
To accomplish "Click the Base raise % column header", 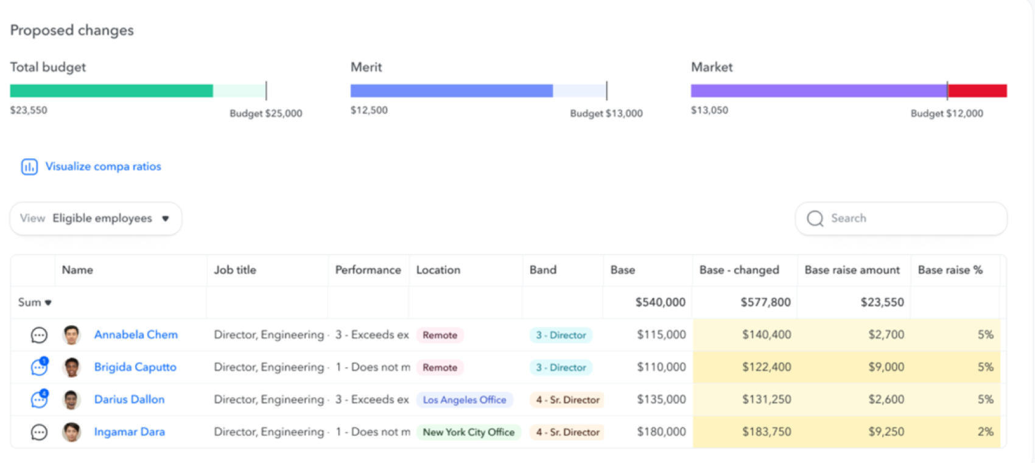I will tap(950, 270).
